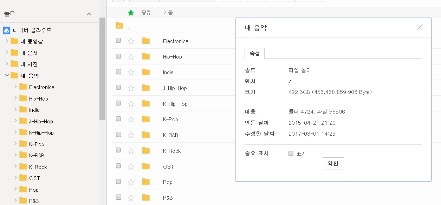This screenshot has height=205, width=441.
Task: Collapse the 폴더 panel section
Action: click(89, 14)
